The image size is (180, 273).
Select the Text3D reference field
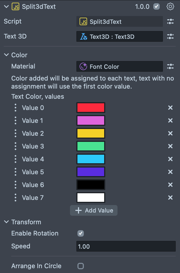pos(119,37)
